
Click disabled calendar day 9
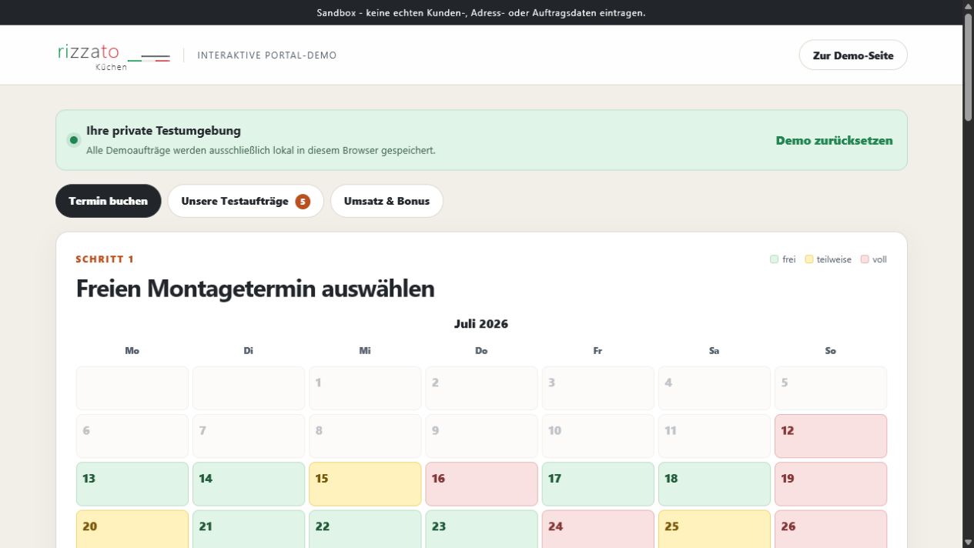point(481,436)
